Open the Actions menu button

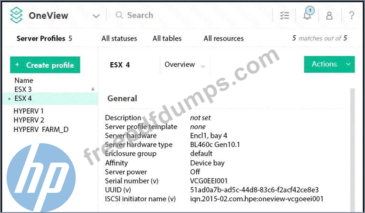329,64
